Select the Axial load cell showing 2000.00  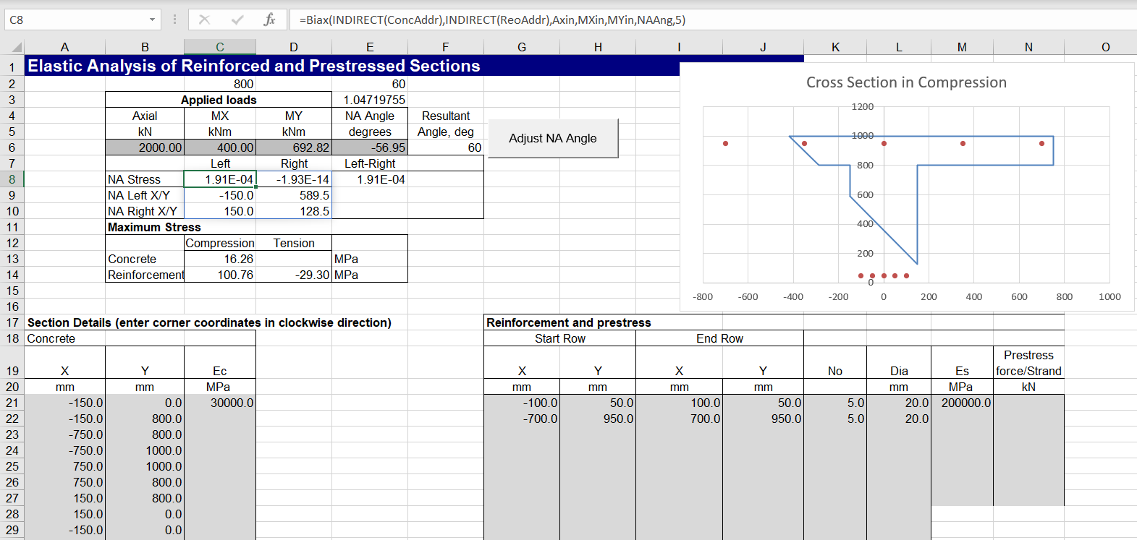point(145,147)
